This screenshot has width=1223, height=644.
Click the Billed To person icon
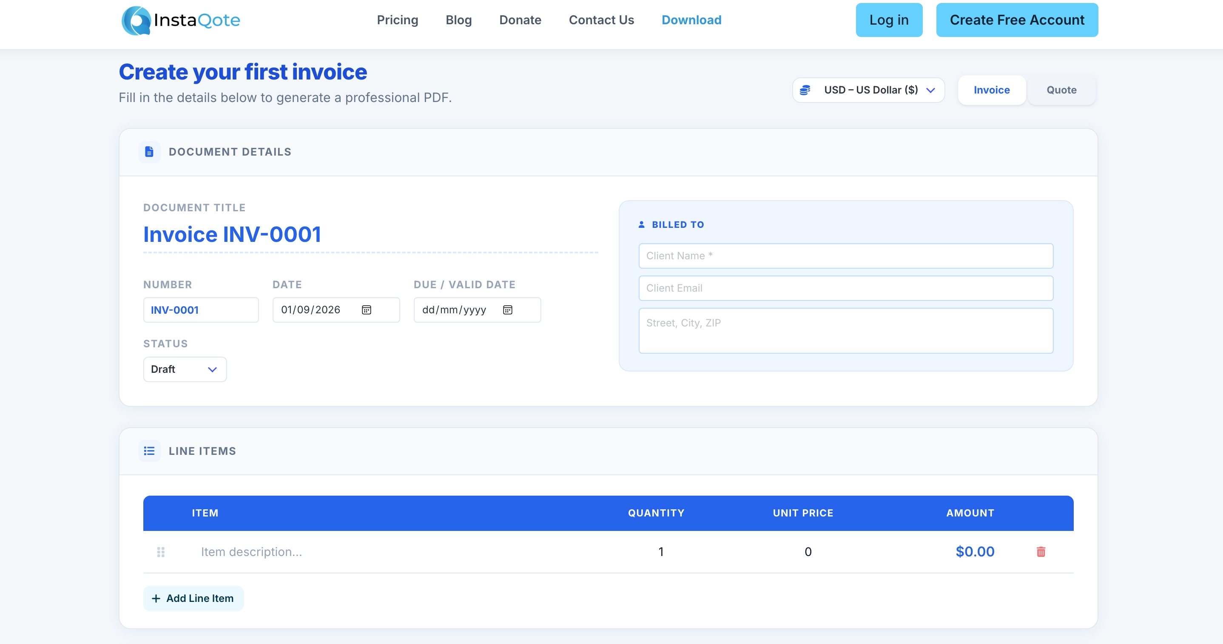click(641, 224)
